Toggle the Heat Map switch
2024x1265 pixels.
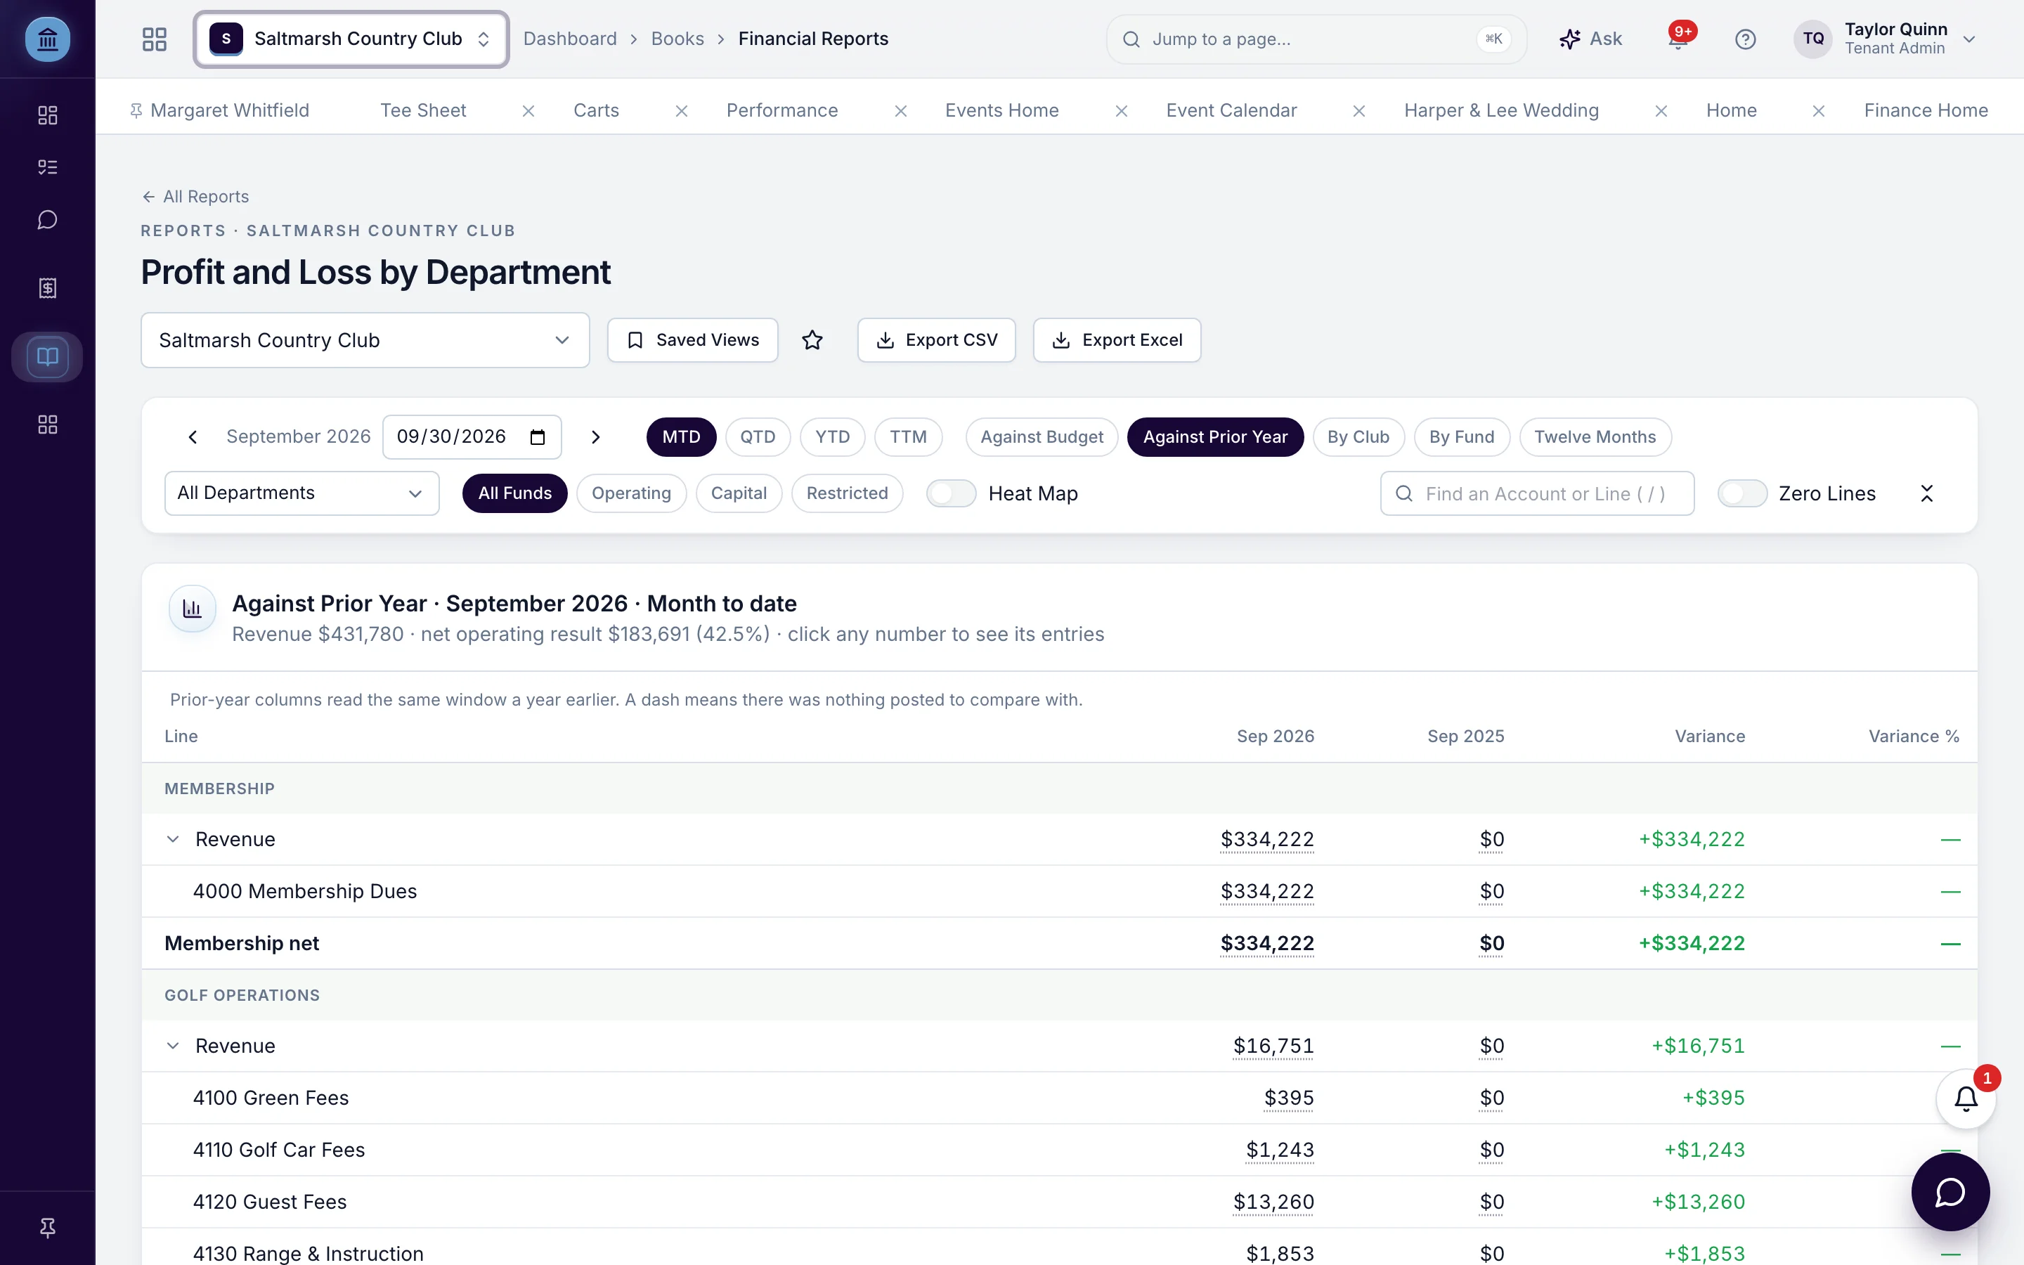951,493
